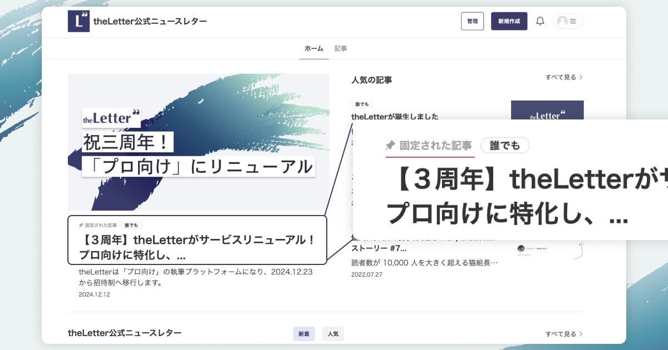Click date 2022.07.27 in popular articles
Image resolution: width=668 pixels, height=350 pixels.
[x=366, y=274]
